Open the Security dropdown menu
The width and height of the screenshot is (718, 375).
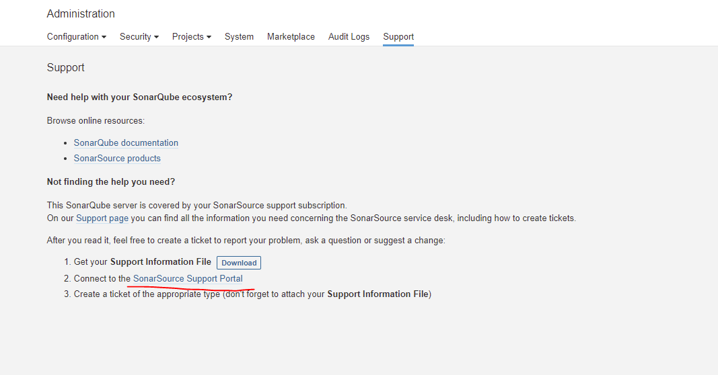(139, 36)
